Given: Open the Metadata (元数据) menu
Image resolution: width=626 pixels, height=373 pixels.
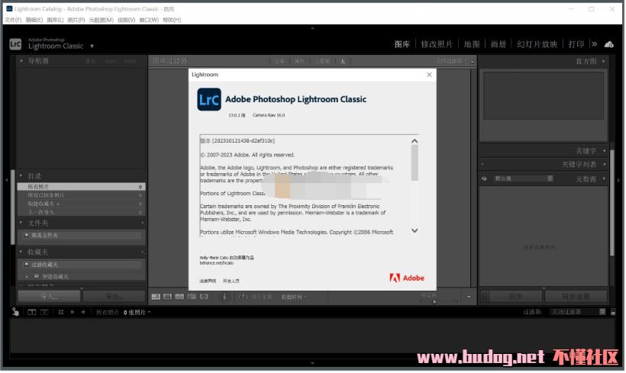Looking at the screenshot, I should pos(101,20).
